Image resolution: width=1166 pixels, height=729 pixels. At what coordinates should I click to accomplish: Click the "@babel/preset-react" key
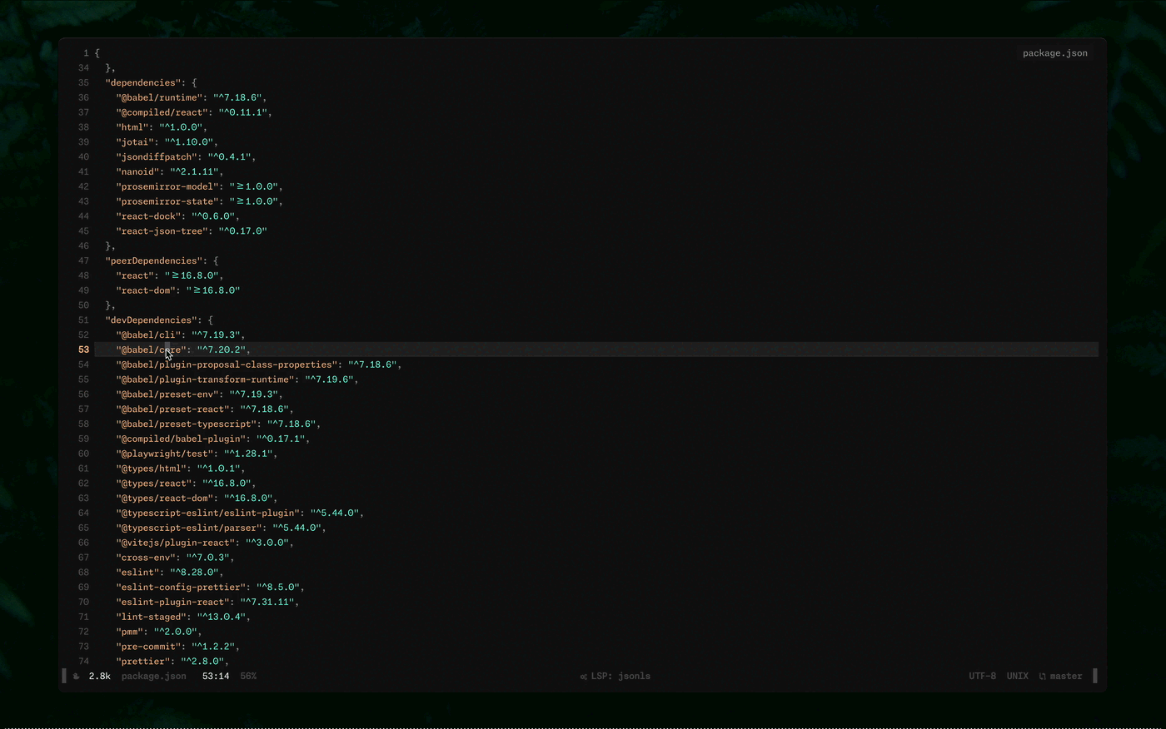(173, 409)
